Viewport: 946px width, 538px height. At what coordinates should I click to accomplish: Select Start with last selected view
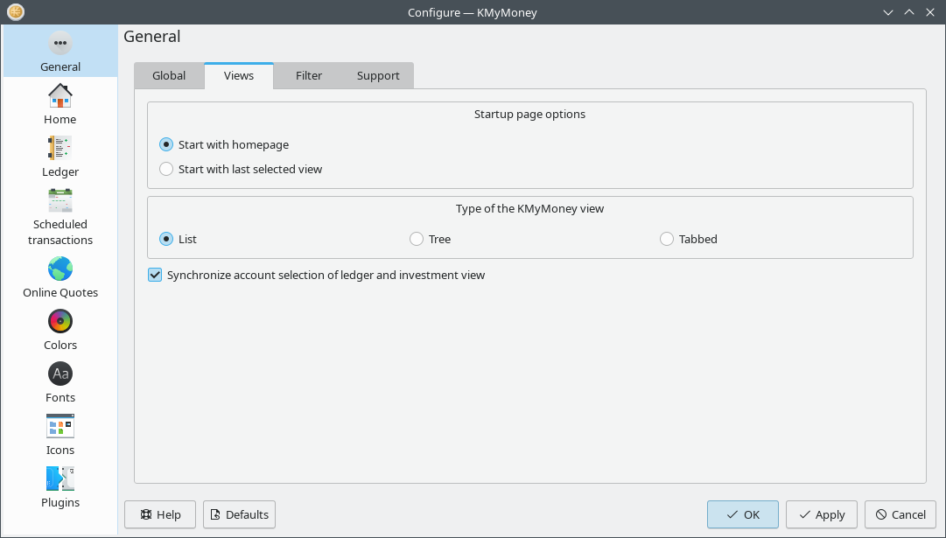tap(166, 169)
